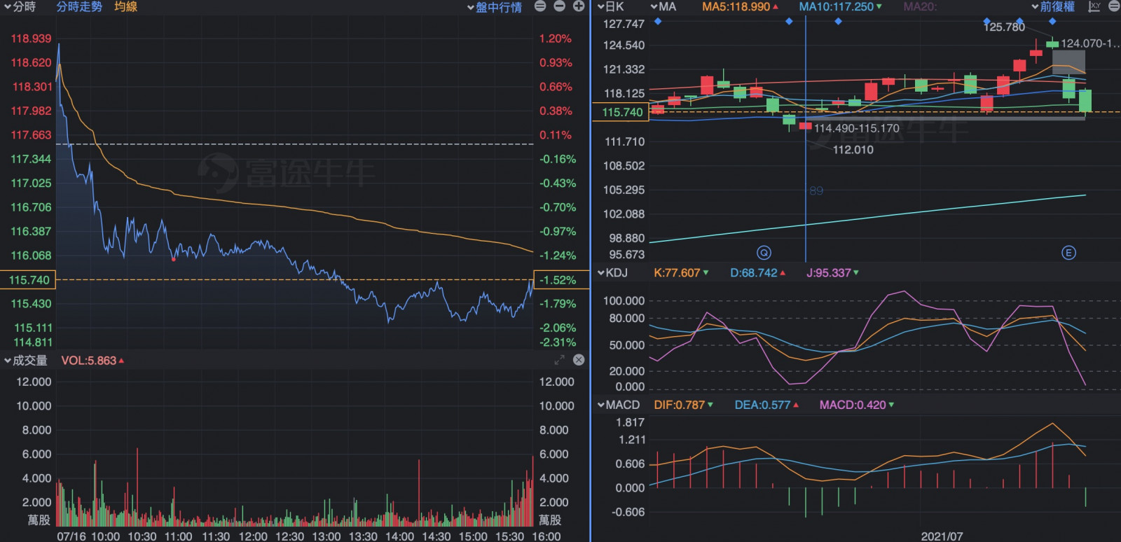Click the leftmost blue diamond marker on the daily chart

tap(658, 22)
